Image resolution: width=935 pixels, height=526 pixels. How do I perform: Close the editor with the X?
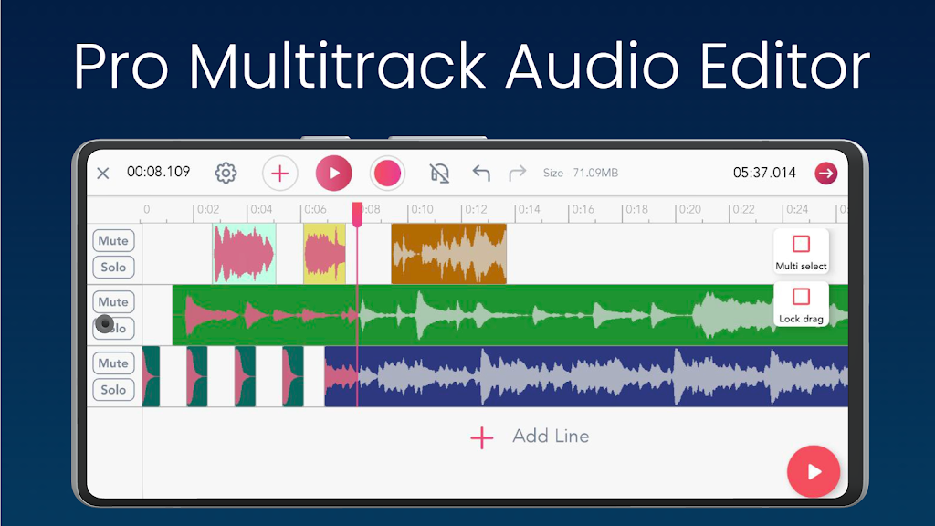[x=103, y=173]
